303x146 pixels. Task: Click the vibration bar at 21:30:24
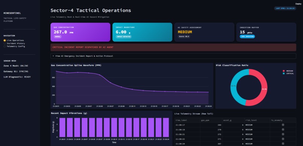coord(166,128)
